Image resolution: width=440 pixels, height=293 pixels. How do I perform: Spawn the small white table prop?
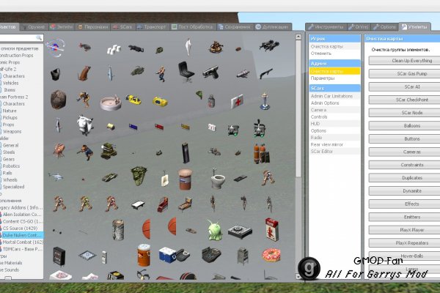click(139, 204)
